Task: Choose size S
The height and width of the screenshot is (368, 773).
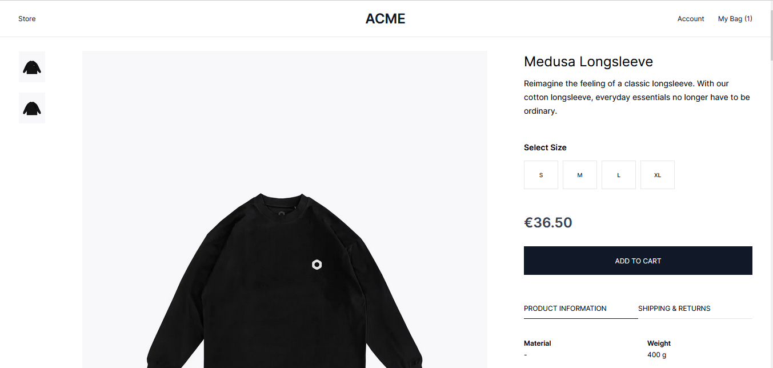Action: (x=541, y=175)
